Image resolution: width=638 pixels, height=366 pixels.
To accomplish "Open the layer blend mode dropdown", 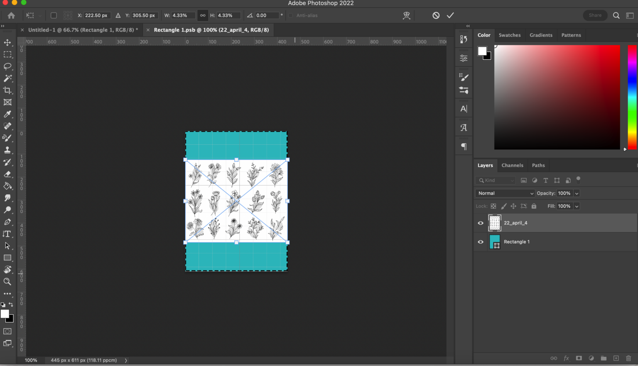I will click(505, 193).
